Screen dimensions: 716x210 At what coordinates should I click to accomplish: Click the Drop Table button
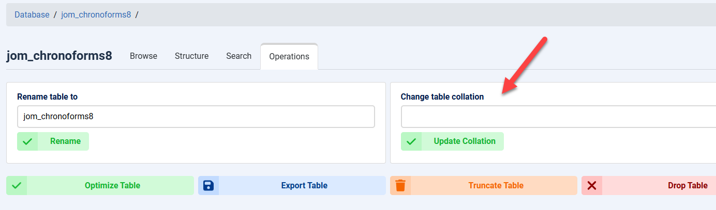(649, 186)
